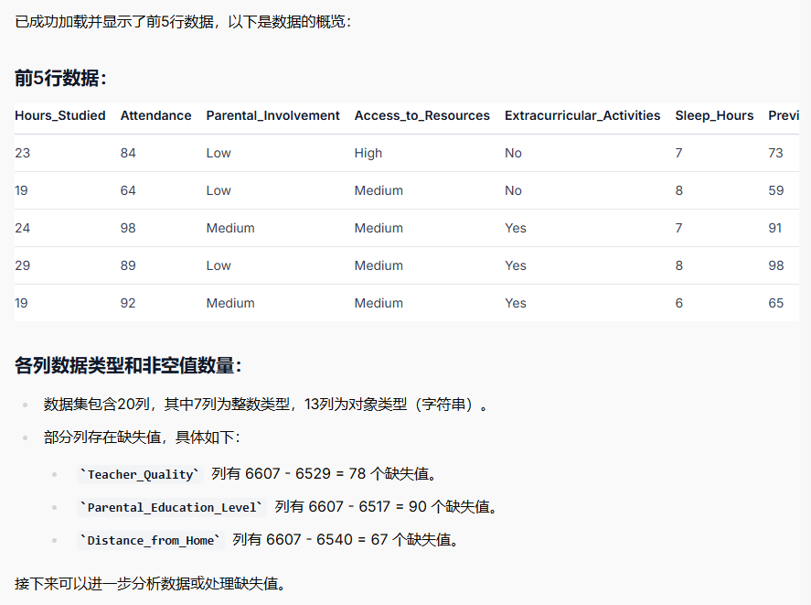Click previous score value 73
This screenshot has height=605, width=811.
click(x=776, y=154)
